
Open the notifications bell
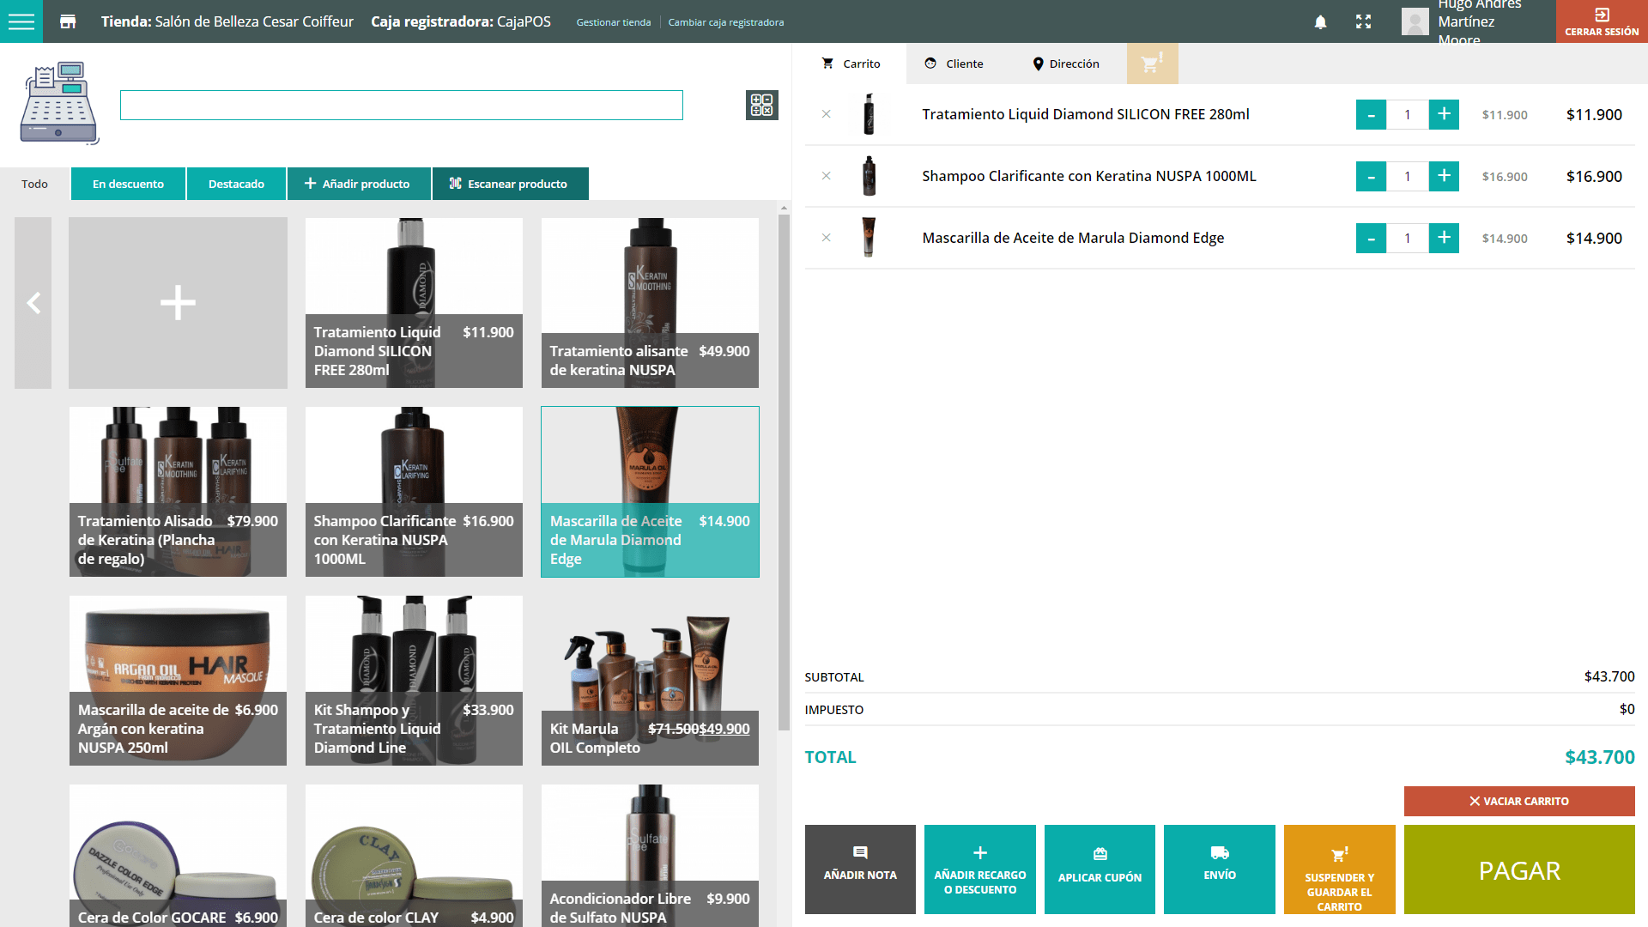point(1320,21)
